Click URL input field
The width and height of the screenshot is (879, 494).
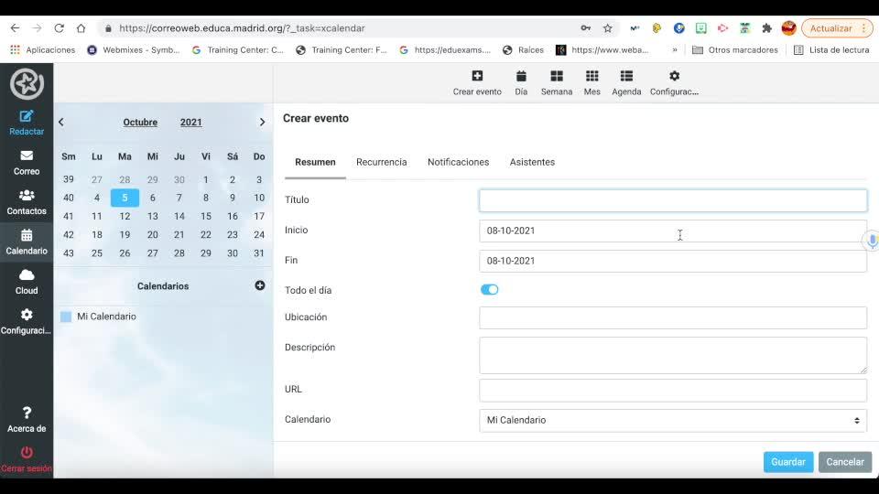click(673, 390)
